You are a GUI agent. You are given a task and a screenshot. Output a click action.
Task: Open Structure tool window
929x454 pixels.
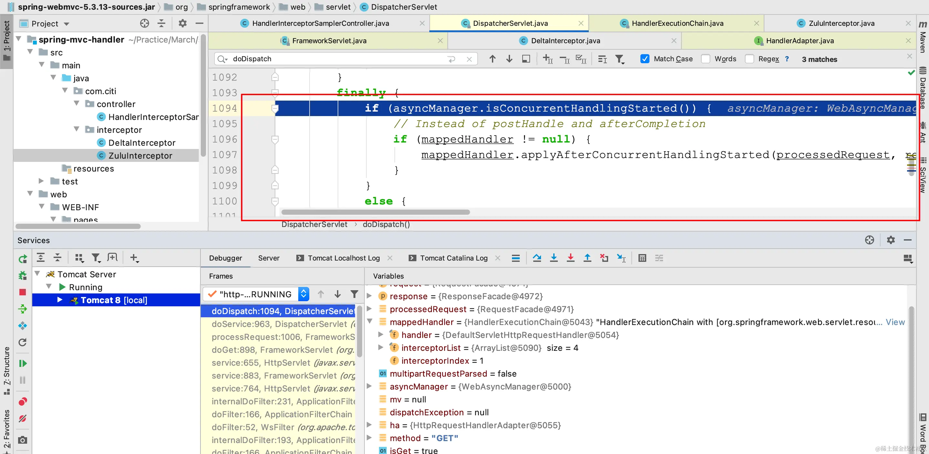click(6, 370)
